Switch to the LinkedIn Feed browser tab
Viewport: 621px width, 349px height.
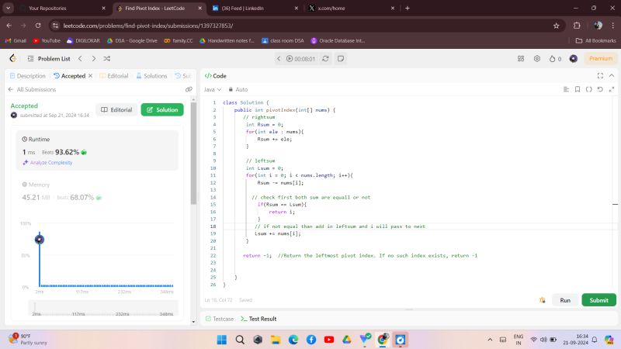[255, 8]
